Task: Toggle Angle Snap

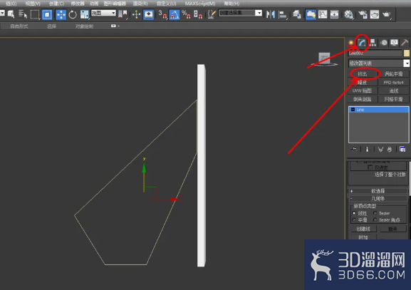Action: pyautogui.click(x=175, y=14)
